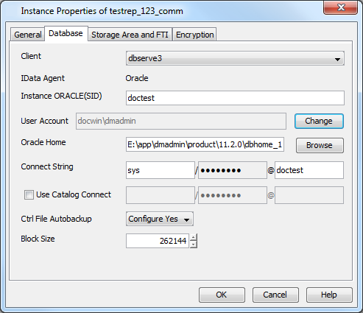Open the Encryption tab

coord(194,35)
